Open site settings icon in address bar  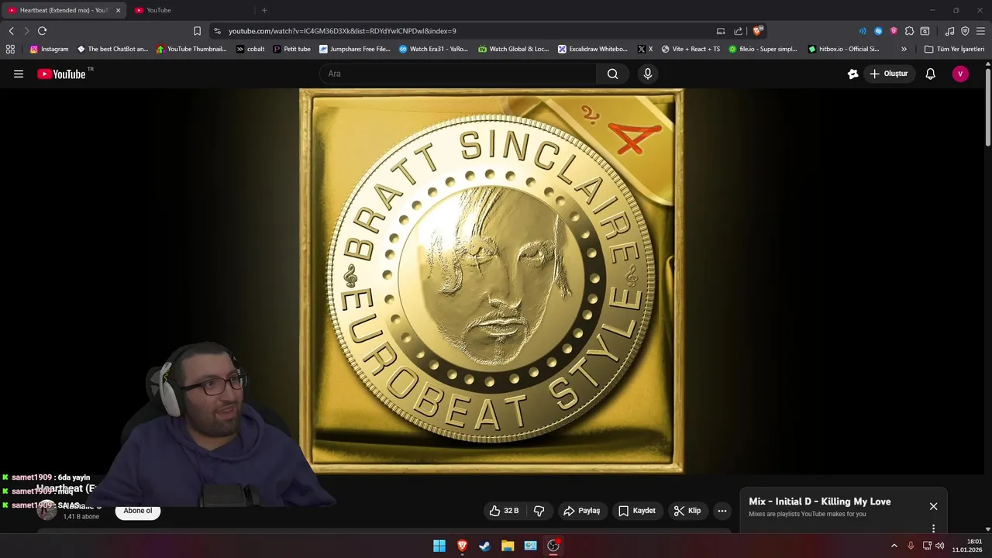pos(217,31)
